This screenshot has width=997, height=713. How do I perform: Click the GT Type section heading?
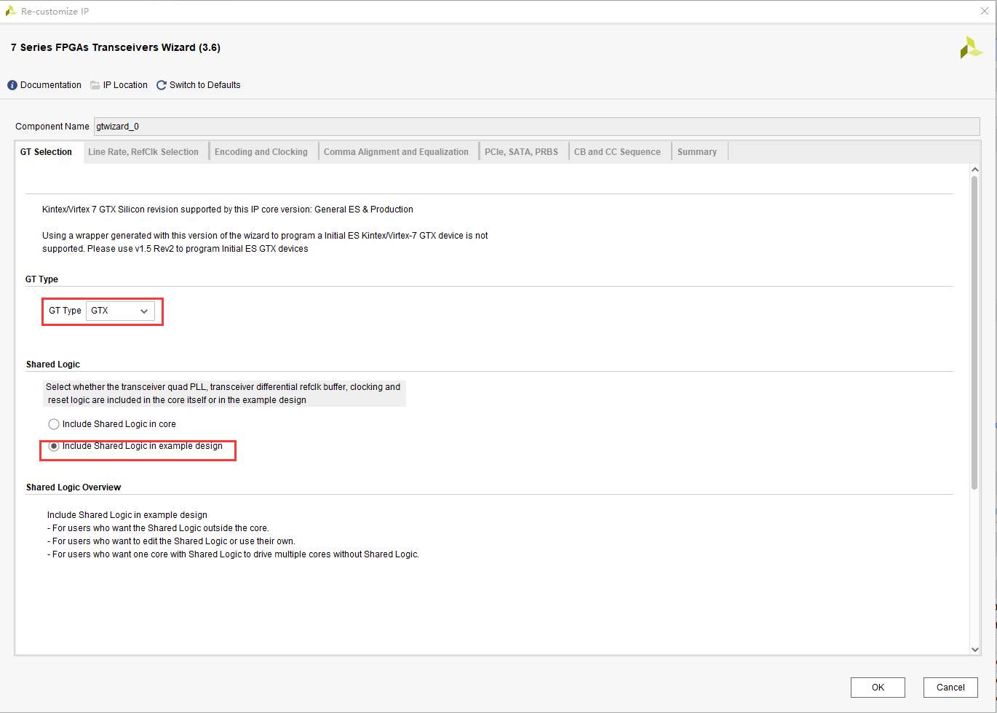[41, 279]
